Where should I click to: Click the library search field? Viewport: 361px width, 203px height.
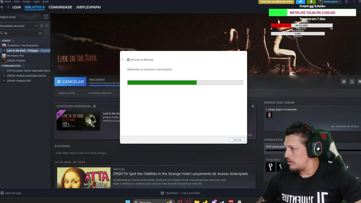coord(21,33)
